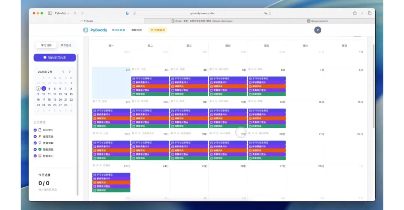Open 学习与记录笔记 event on the 3rd
Viewport: 404px width, 210px height.
point(150,78)
